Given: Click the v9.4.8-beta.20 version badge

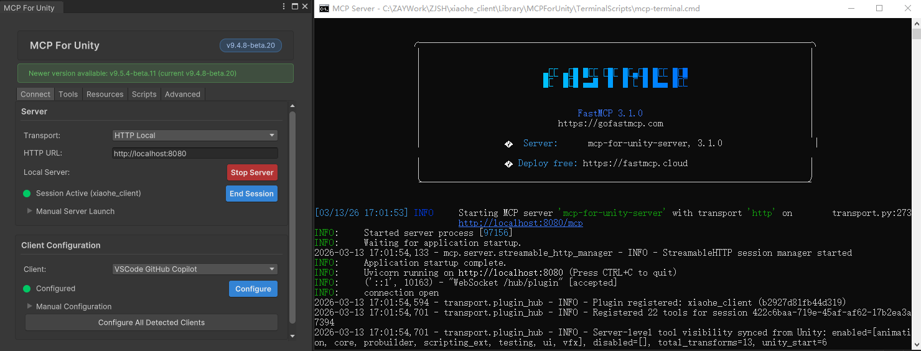Looking at the screenshot, I should tap(251, 45).
